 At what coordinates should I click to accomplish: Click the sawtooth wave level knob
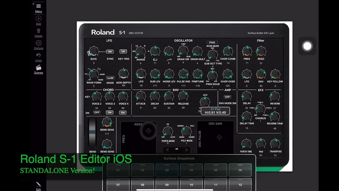click(x=169, y=51)
